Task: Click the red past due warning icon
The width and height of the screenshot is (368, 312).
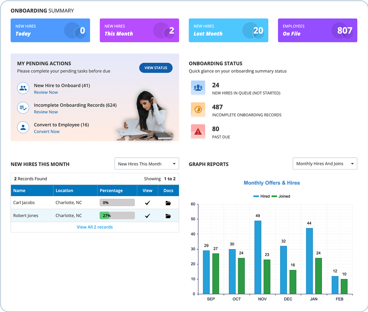Action: click(x=198, y=131)
